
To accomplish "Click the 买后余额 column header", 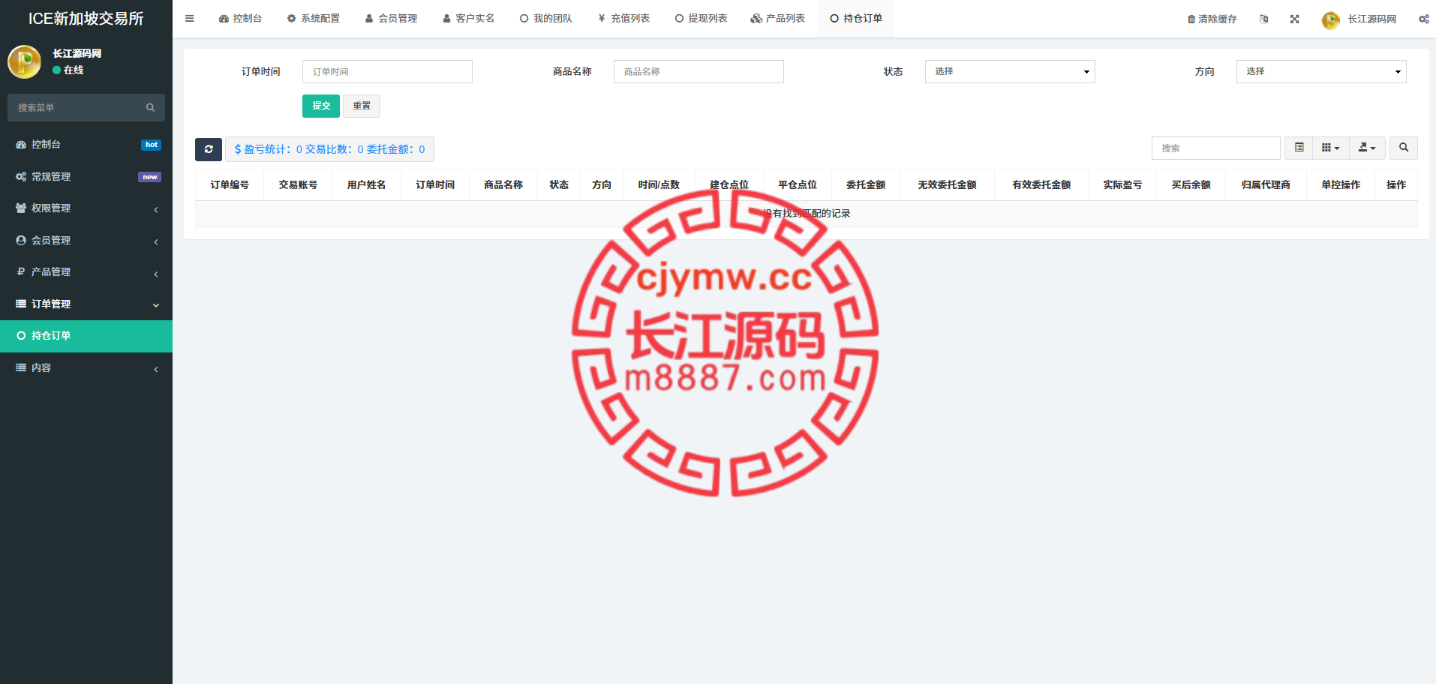I will point(1191,184).
